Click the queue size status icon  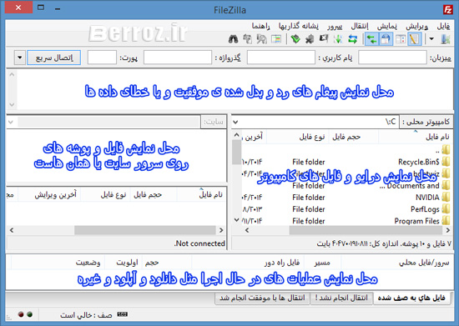tap(122, 314)
